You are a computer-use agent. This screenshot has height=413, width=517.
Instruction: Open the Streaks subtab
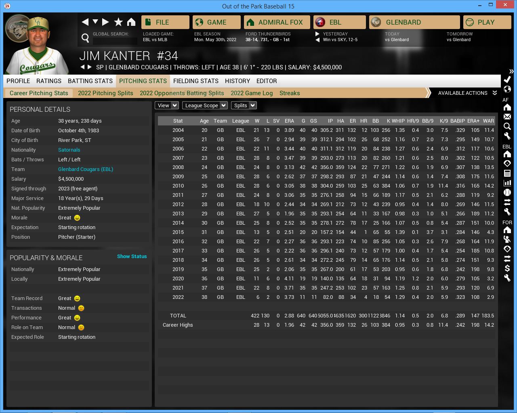pos(290,93)
